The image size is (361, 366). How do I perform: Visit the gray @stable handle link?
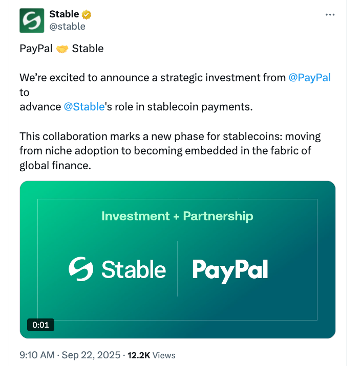pyautogui.click(x=67, y=27)
